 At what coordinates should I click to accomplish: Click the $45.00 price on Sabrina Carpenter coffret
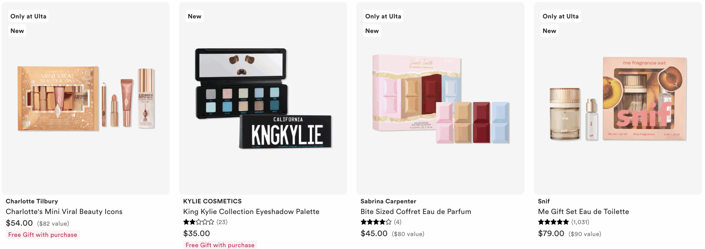pyautogui.click(x=374, y=234)
